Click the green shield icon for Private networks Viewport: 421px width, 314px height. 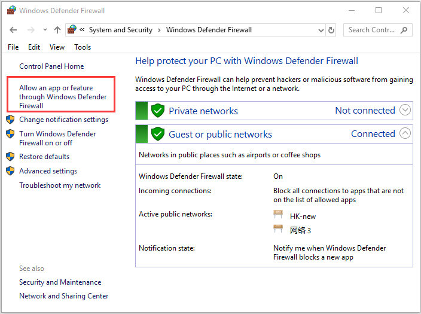[158, 111]
